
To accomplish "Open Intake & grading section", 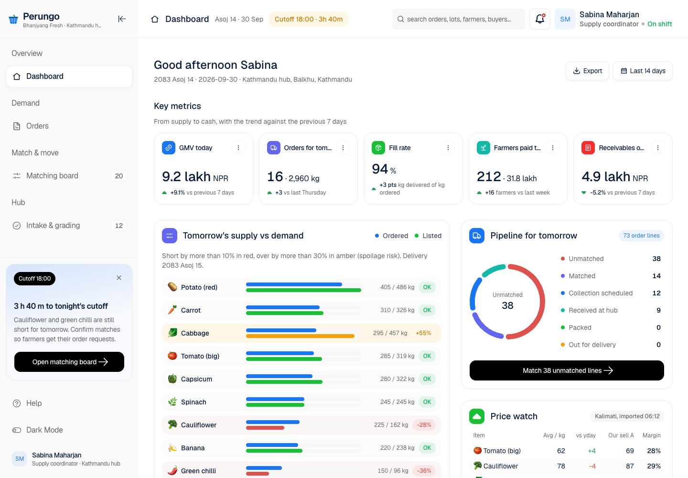I will pyautogui.click(x=69, y=226).
